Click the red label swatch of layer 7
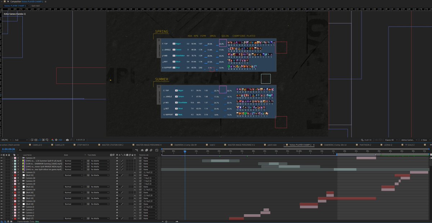The width and height of the screenshot is (432, 223). pos(15,175)
